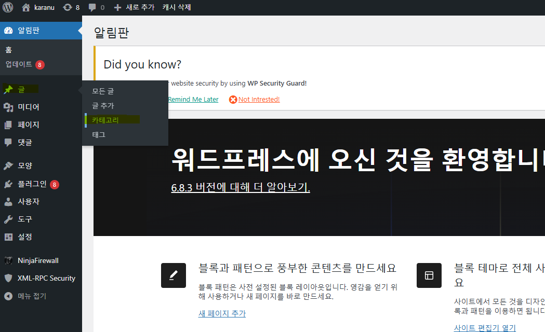Screen dimensions: 545x332
Task: Click the NinjaFirewall ninja icon
Action: point(8,260)
